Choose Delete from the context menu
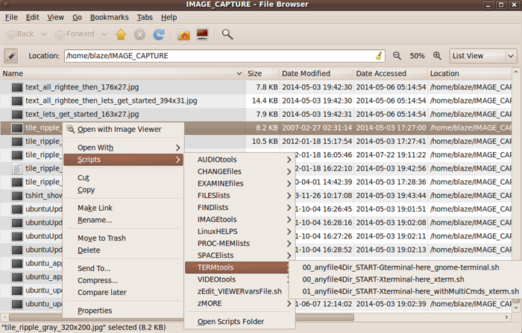The width and height of the screenshot is (522, 333). coord(123,250)
